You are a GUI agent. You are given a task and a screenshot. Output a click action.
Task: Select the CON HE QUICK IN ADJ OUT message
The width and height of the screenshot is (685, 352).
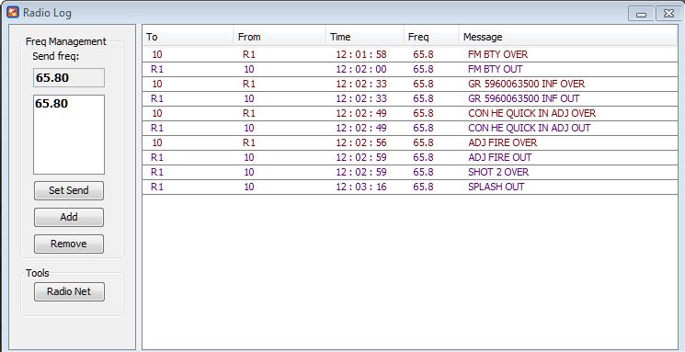pos(529,128)
